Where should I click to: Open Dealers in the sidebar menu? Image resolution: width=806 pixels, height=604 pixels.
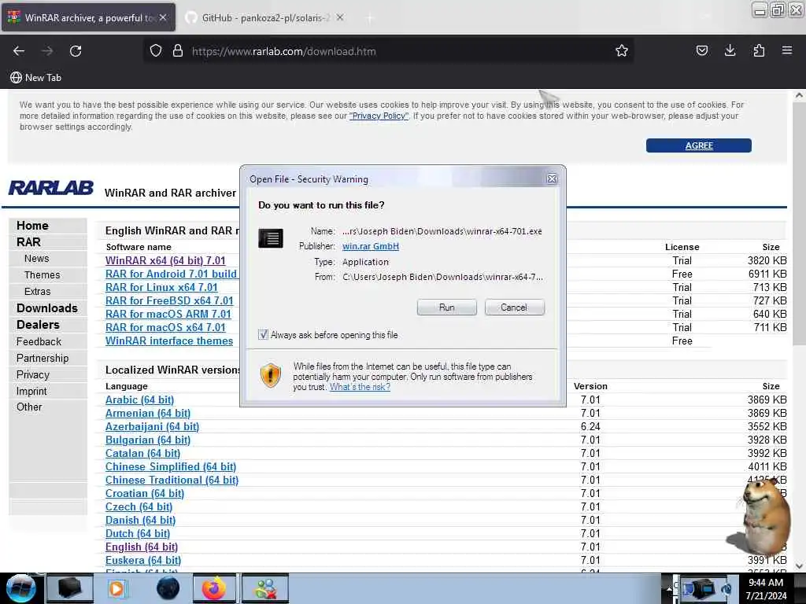coord(38,325)
